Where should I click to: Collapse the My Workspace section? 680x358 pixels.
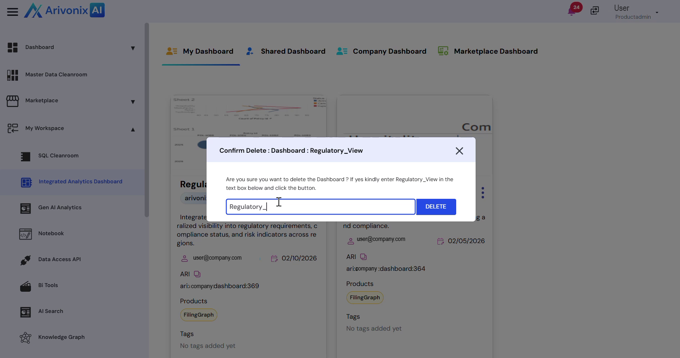pyautogui.click(x=133, y=129)
